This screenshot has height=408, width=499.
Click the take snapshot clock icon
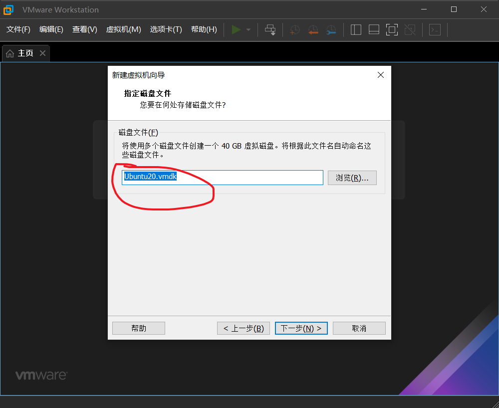(295, 30)
